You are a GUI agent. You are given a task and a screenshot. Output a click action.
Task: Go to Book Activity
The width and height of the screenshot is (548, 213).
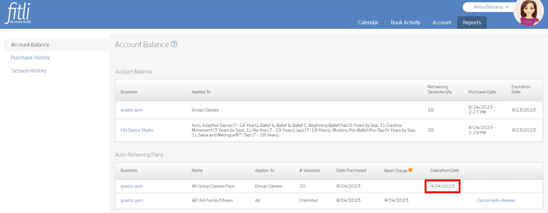point(406,22)
